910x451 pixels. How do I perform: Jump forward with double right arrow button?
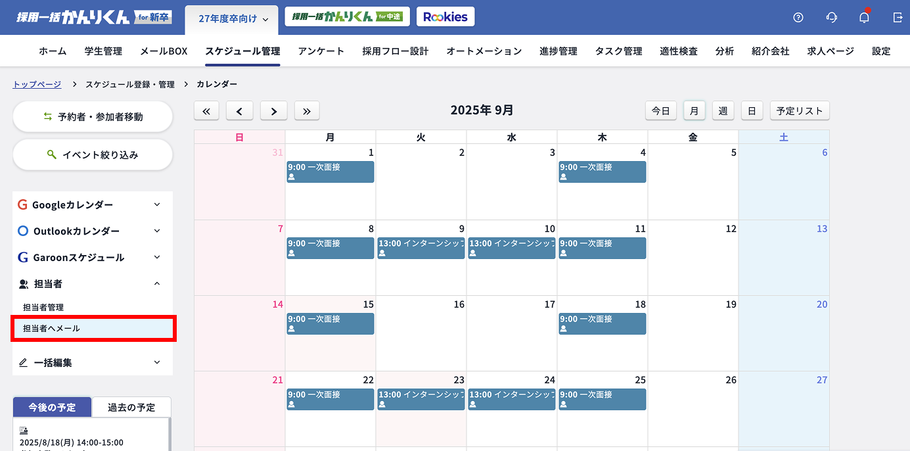tap(307, 111)
